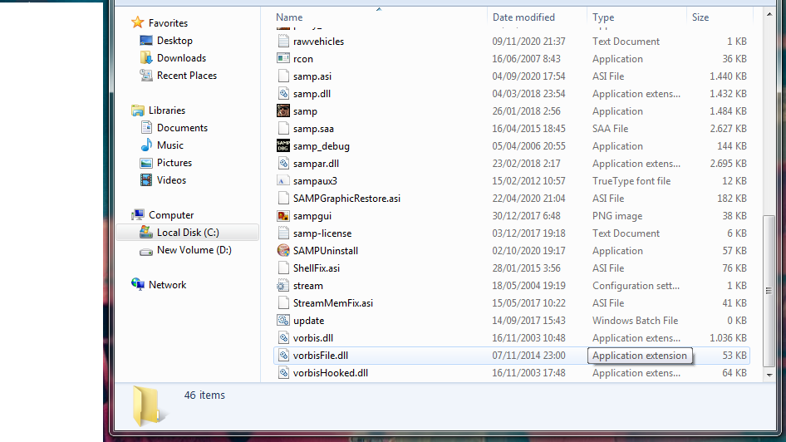The image size is (786, 442).
Task: Select the rcon file name
Action: [302, 59]
